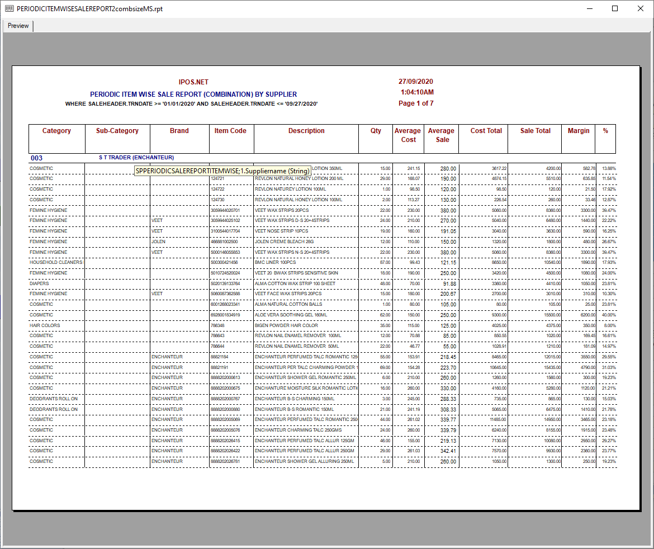Click item code 8888202000675
Image resolution: width=654 pixels, height=549 pixels.
pos(225,388)
